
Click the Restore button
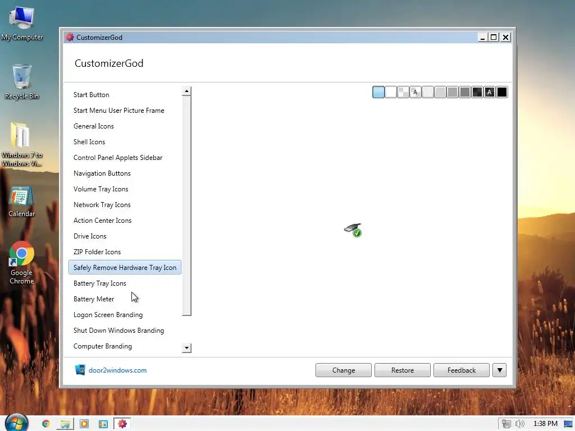(x=402, y=370)
